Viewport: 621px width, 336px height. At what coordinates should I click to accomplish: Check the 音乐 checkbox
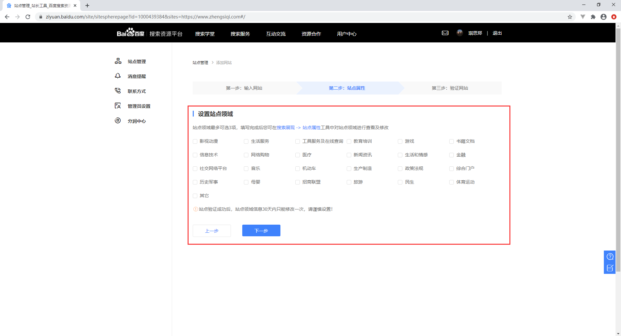tap(246, 169)
